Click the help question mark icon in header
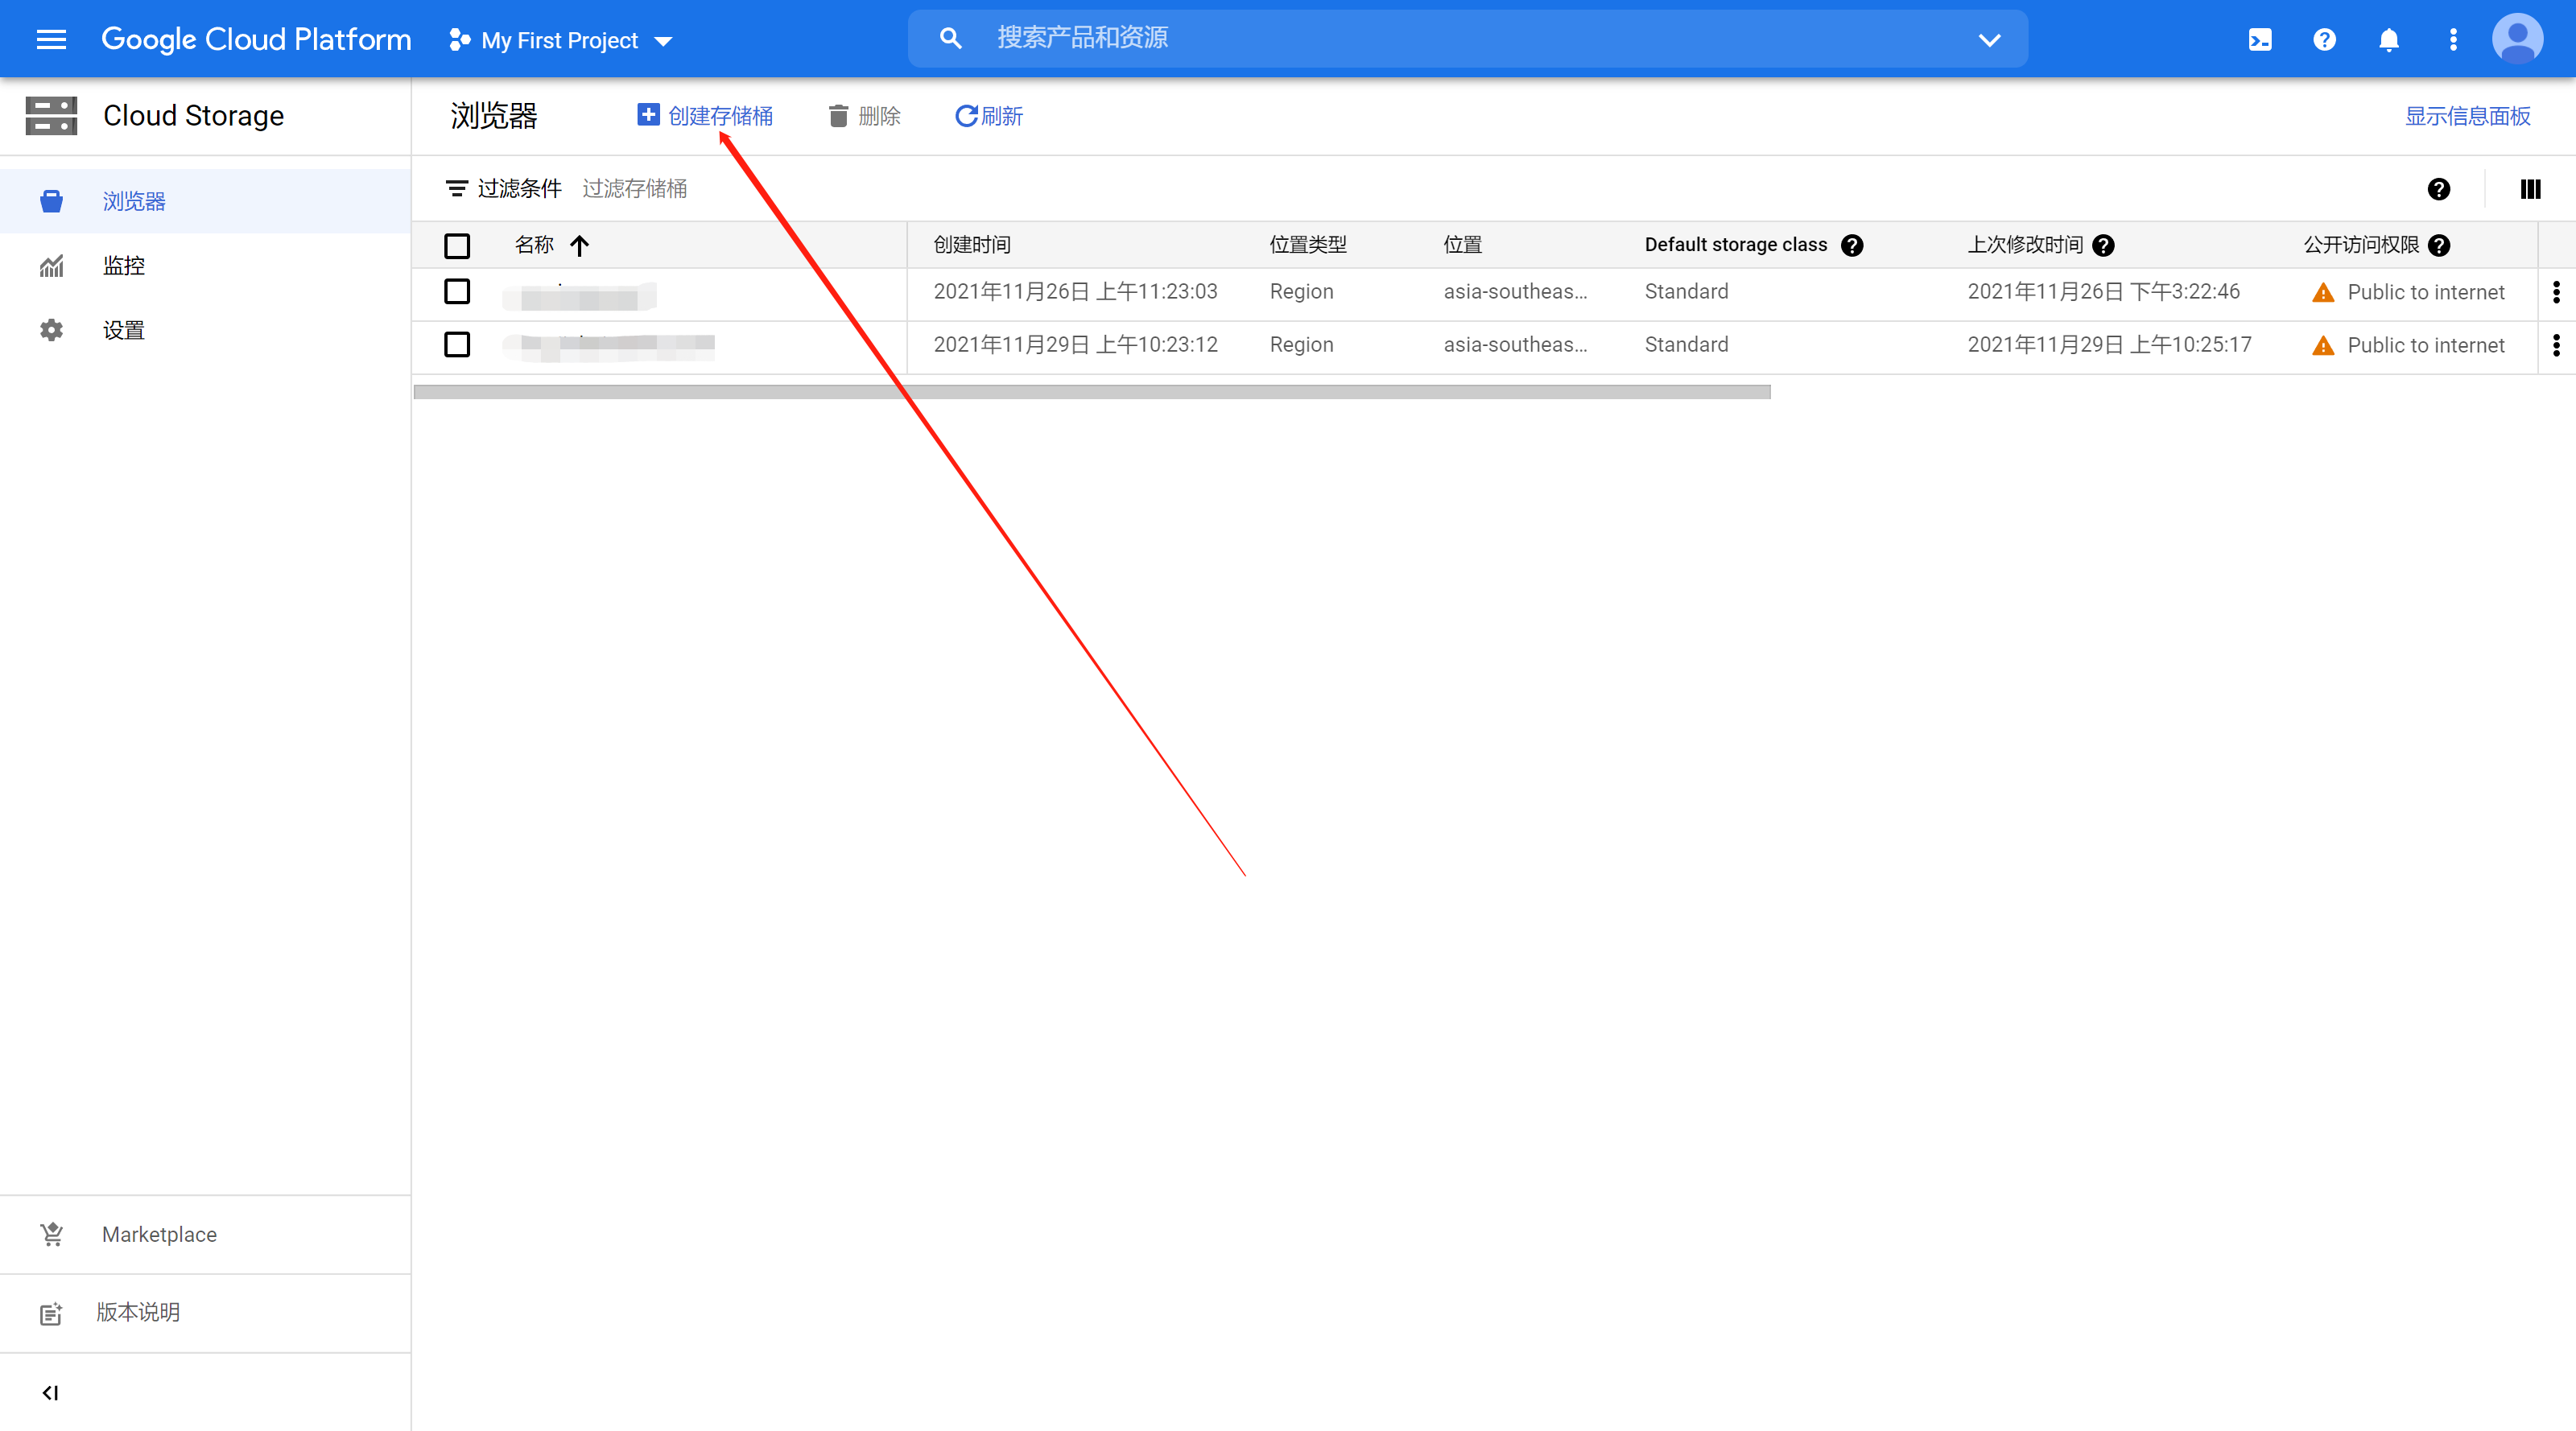Screen dimensions: 2576x1431 point(2324,39)
